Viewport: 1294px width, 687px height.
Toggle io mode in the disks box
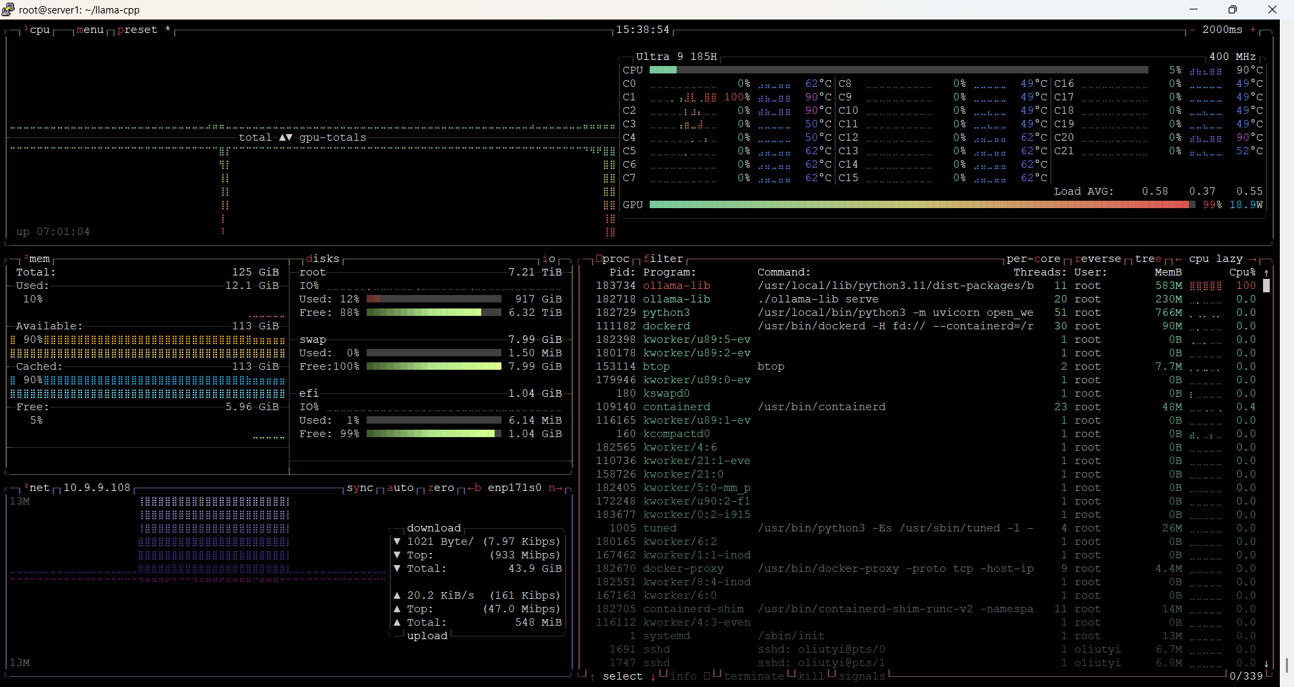pos(549,259)
